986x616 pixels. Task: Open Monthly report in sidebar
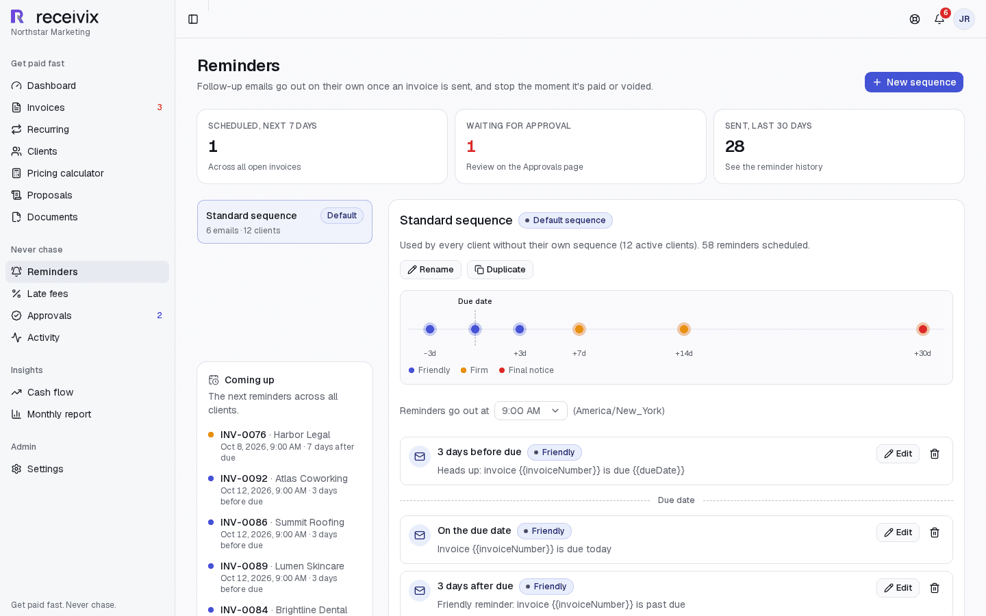(x=87, y=414)
